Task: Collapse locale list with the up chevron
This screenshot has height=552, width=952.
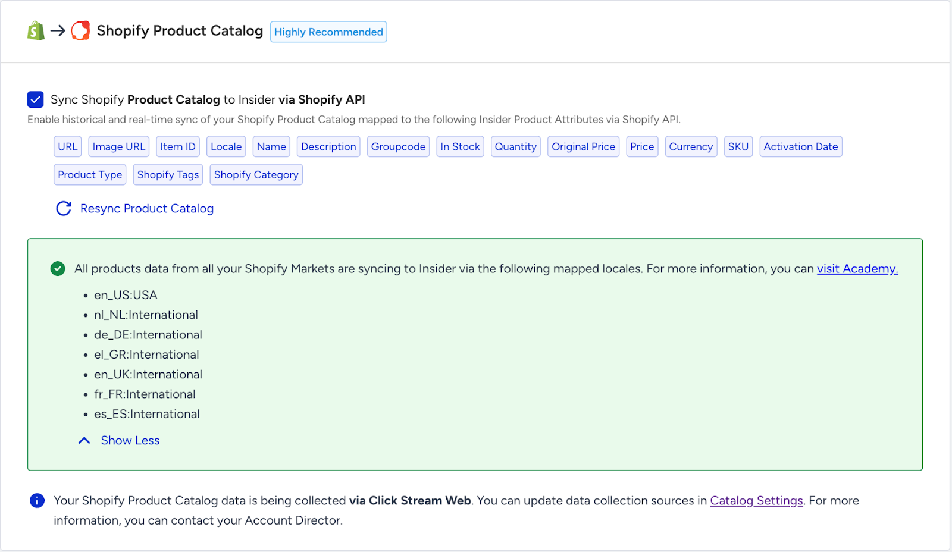Action: (x=84, y=441)
